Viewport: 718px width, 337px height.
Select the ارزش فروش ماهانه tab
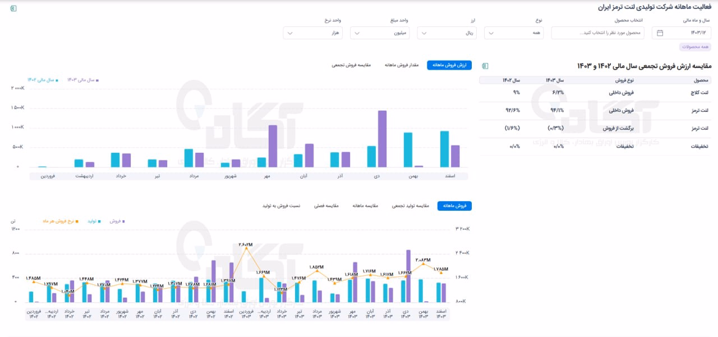tap(449, 65)
